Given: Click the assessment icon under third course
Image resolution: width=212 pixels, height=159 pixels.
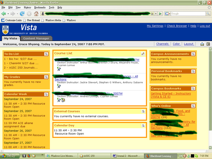Looking at the screenshot, I should coord(63,100).
